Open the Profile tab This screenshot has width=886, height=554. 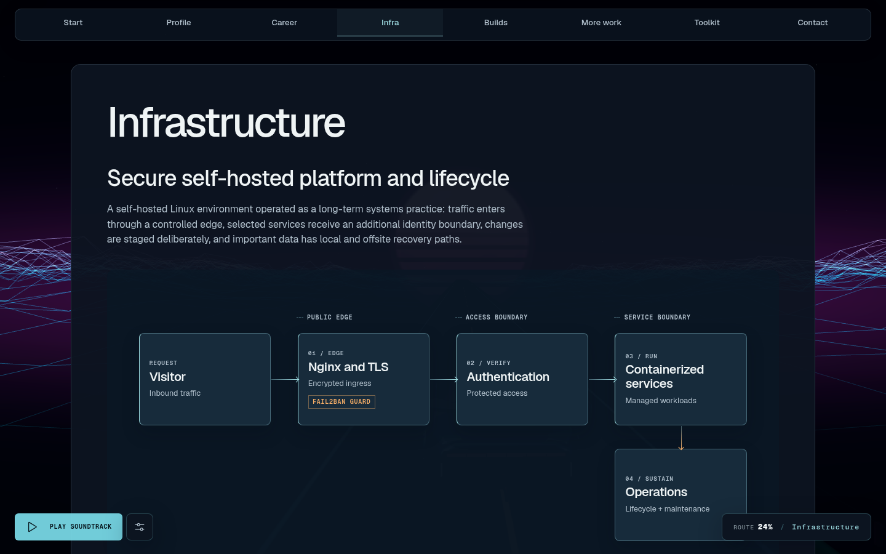(x=178, y=23)
